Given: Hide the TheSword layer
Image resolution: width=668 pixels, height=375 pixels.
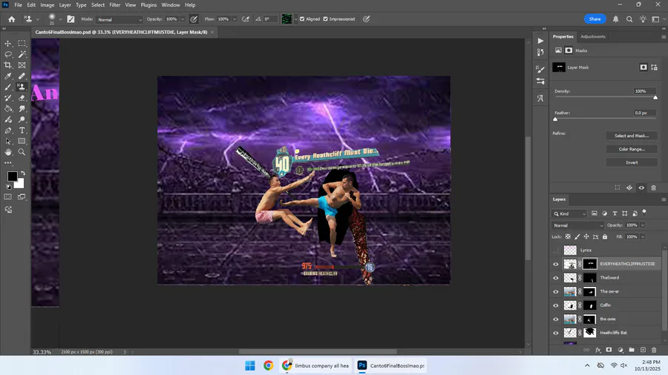Looking at the screenshot, I should click(x=555, y=278).
